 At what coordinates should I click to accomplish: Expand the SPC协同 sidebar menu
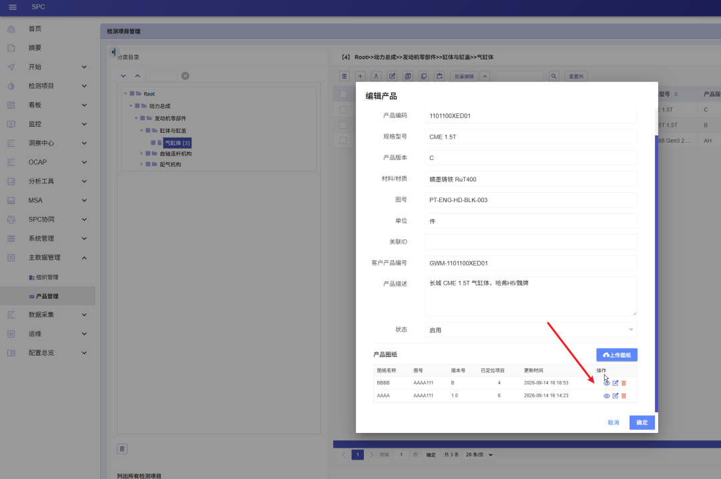click(47, 219)
